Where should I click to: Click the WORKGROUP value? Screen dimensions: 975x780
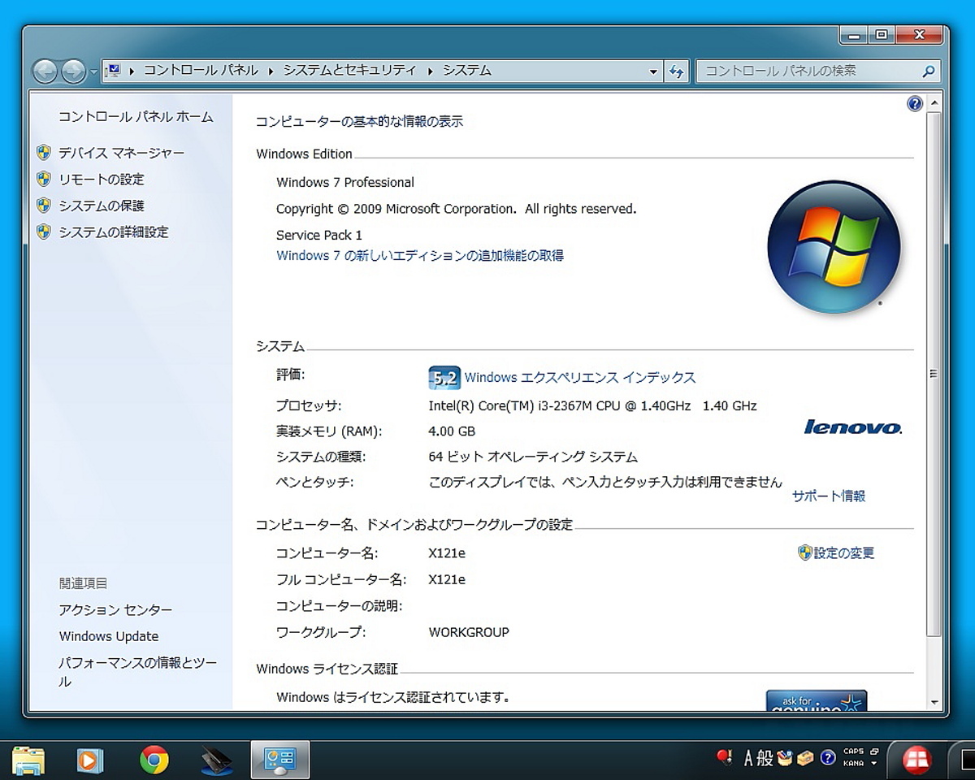click(x=469, y=632)
